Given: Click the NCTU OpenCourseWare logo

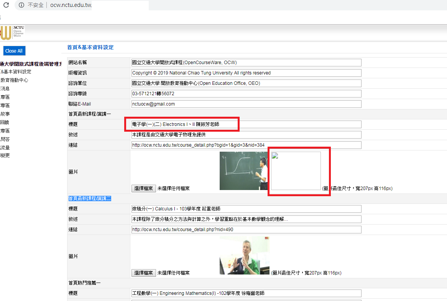Looking at the screenshot, I should pyautogui.click(x=12, y=33).
